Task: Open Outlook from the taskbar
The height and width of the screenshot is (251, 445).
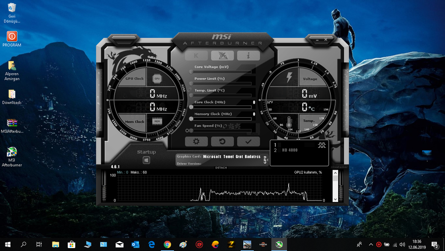Action: pyautogui.click(x=135, y=245)
